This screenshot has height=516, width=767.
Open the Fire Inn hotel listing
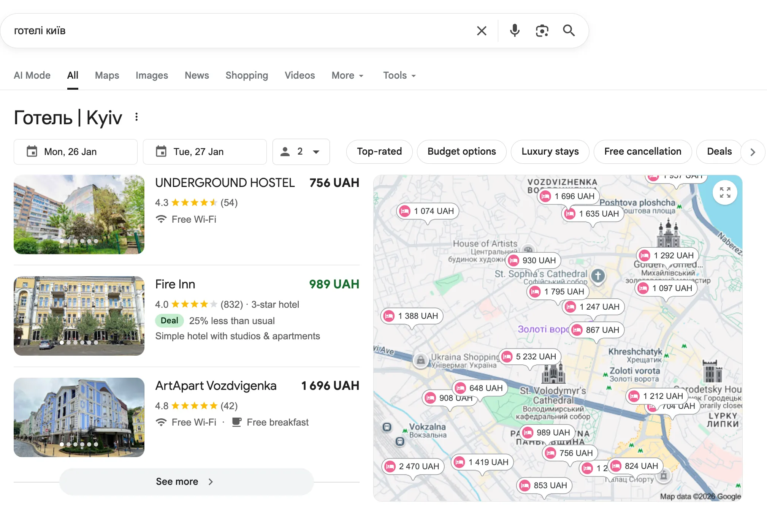175,284
